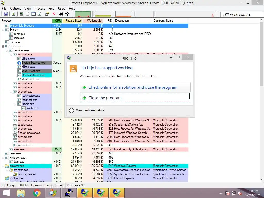The height and width of the screenshot is (198, 264).
Task: Click the vertical scrollbar down arrow
Action: (x=262, y=179)
